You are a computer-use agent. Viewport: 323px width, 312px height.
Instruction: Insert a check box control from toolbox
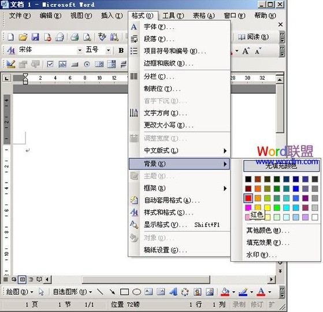50,64
